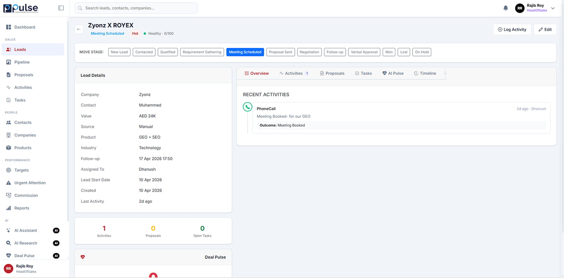The width and height of the screenshot is (564, 278).
Task: Open Deal Pulse from sidebar
Action: [x=24, y=256]
